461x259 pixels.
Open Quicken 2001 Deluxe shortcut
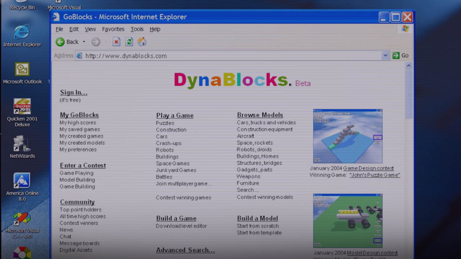point(22,113)
